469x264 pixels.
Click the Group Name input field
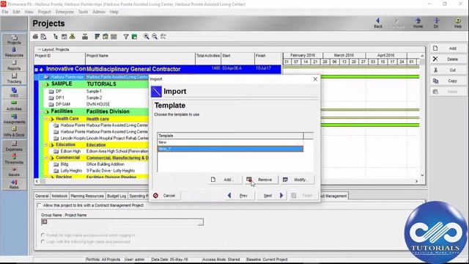(119, 222)
